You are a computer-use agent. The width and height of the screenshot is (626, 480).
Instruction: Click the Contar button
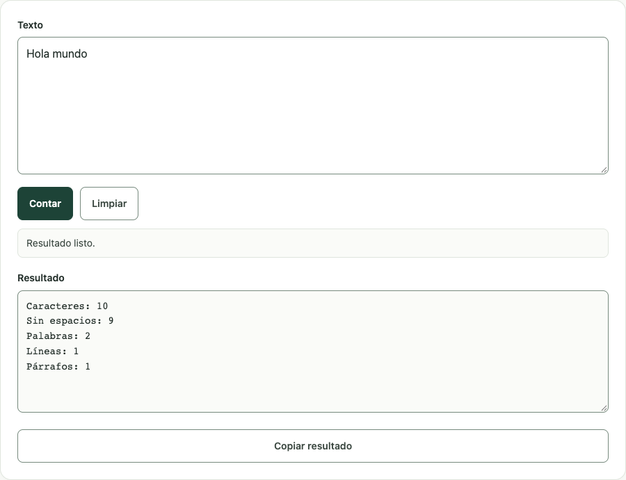pos(45,204)
